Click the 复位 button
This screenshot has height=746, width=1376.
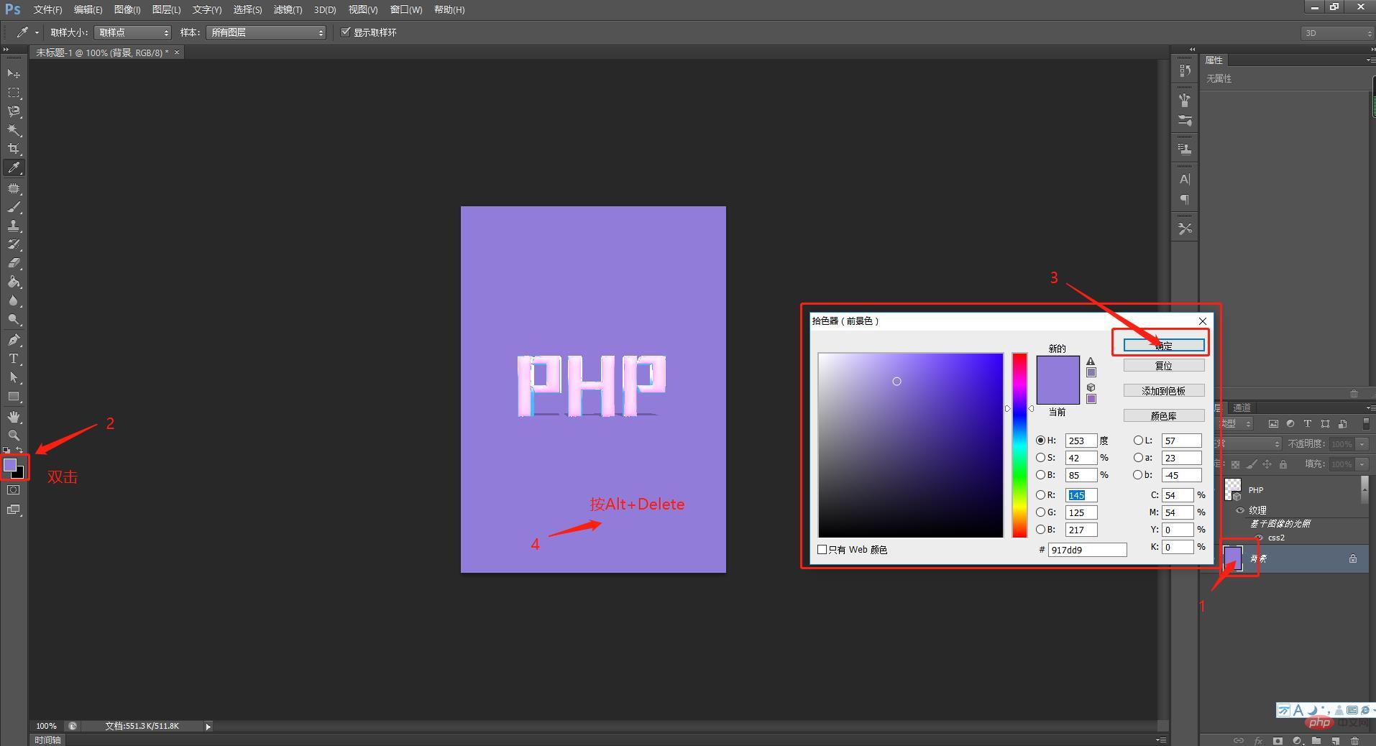1164,366
